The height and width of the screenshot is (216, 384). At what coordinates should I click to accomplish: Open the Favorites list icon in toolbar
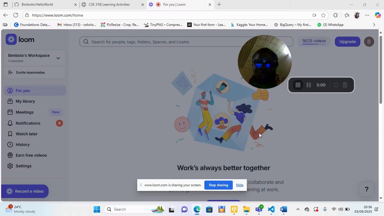(x=347, y=15)
